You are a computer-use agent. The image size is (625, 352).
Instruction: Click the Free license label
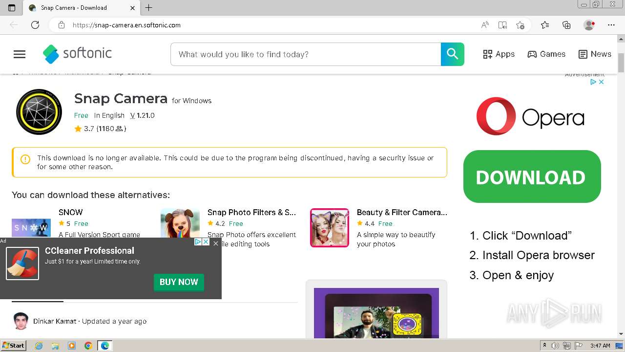[x=81, y=115]
